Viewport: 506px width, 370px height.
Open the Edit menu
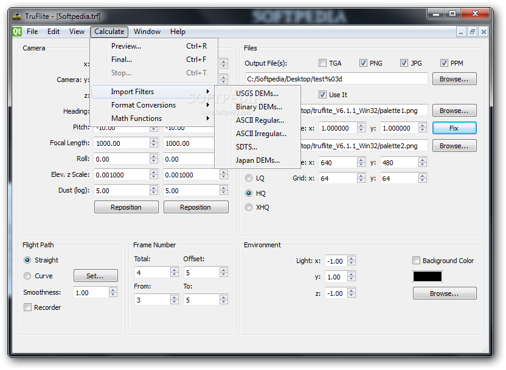coord(54,32)
